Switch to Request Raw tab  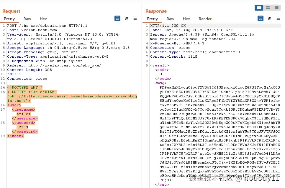click(27, 19)
